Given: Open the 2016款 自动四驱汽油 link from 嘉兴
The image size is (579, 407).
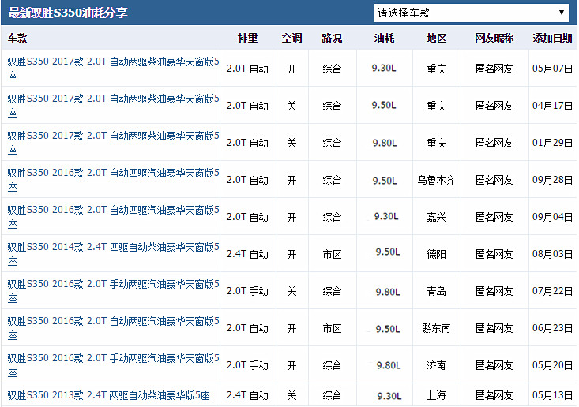Looking at the screenshot, I should 114,217.
